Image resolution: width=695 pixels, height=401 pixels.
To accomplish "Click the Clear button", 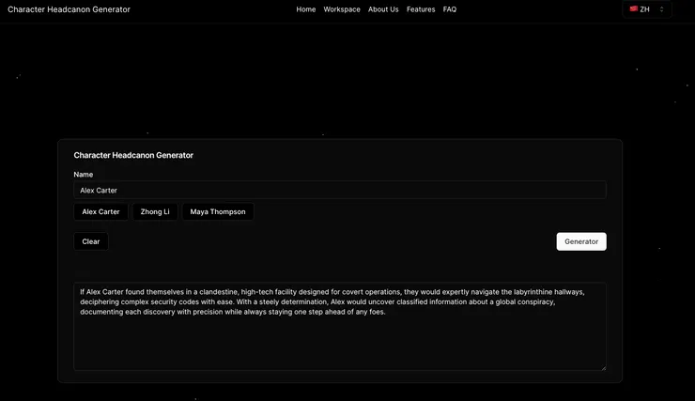I will tap(91, 241).
